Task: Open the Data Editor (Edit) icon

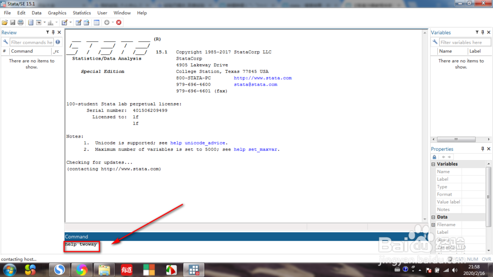Action: (78, 22)
